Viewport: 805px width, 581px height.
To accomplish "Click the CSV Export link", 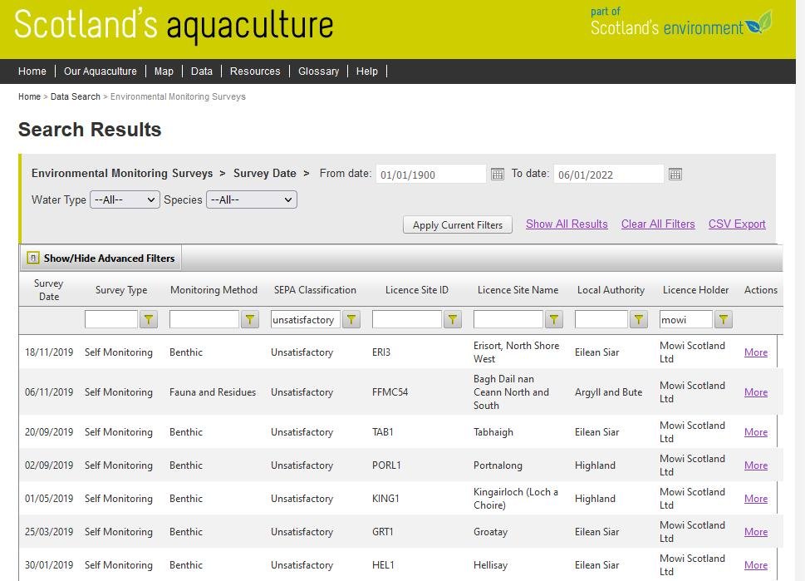I will tap(737, 224).
